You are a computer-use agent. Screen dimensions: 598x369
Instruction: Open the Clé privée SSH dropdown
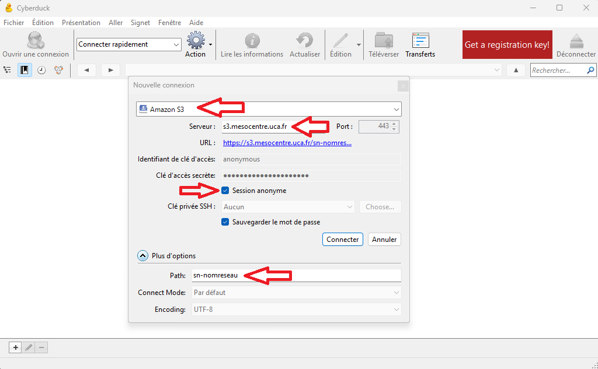288,207
